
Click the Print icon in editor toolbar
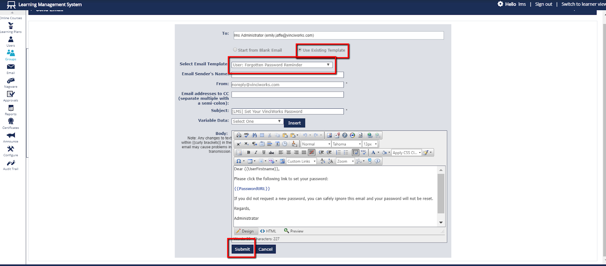239,135
